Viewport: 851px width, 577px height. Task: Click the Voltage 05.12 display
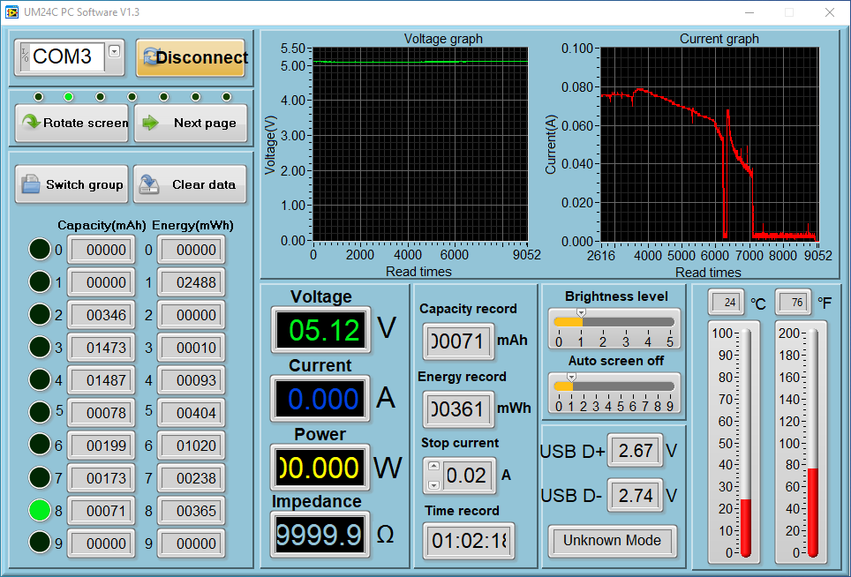321,330
